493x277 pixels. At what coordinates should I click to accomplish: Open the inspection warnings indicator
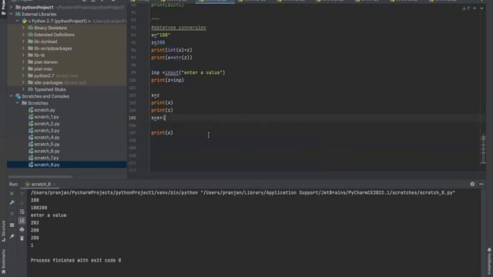coord(465,8)
